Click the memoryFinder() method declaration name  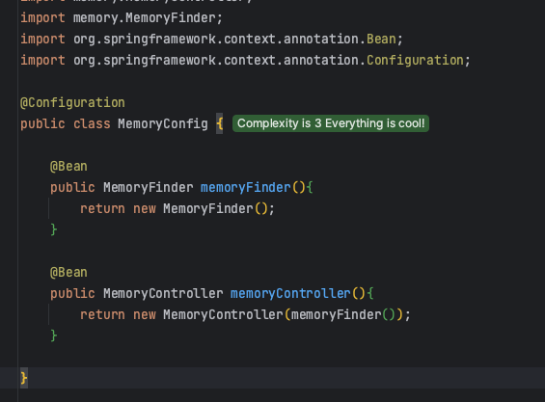245,188
